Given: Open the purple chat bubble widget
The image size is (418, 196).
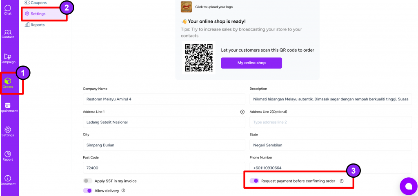Looking at the screenshot, I should pos(408,186).
